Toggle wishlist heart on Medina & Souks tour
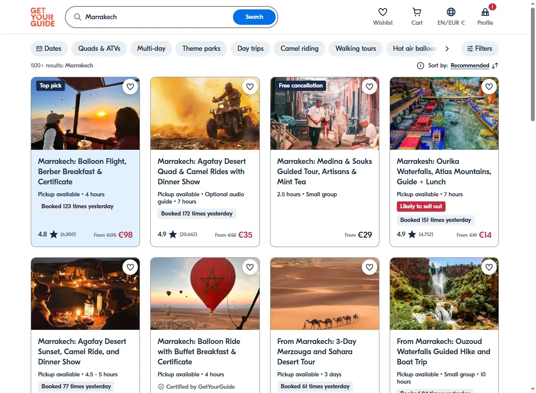Viewport: 536px width, 393px height. [x=370, y=87]
